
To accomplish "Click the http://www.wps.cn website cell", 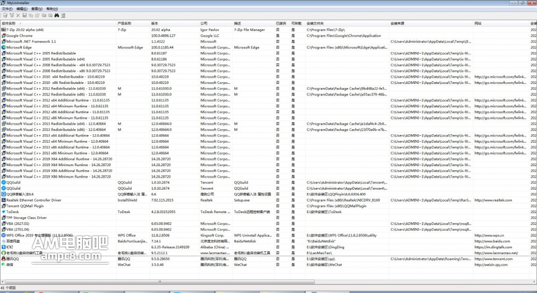I will [489, 235].
